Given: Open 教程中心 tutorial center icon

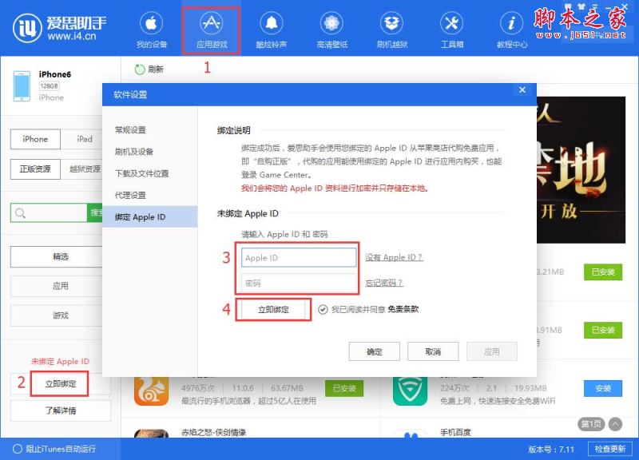Looking at the screenshot, I should (x=511, y=30).
